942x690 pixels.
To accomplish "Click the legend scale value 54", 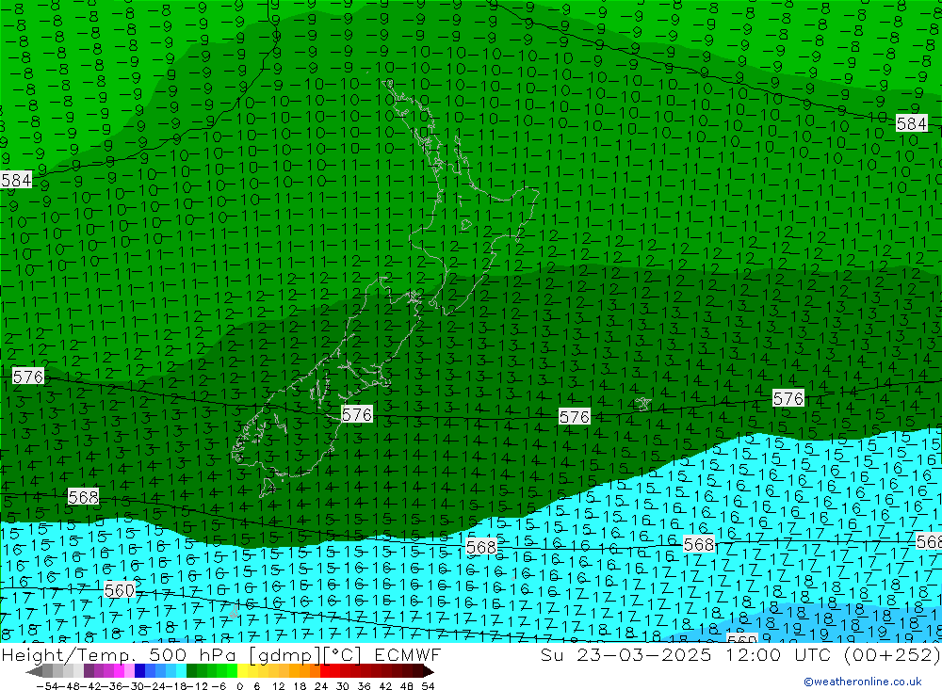I will [x=428, y=686].
